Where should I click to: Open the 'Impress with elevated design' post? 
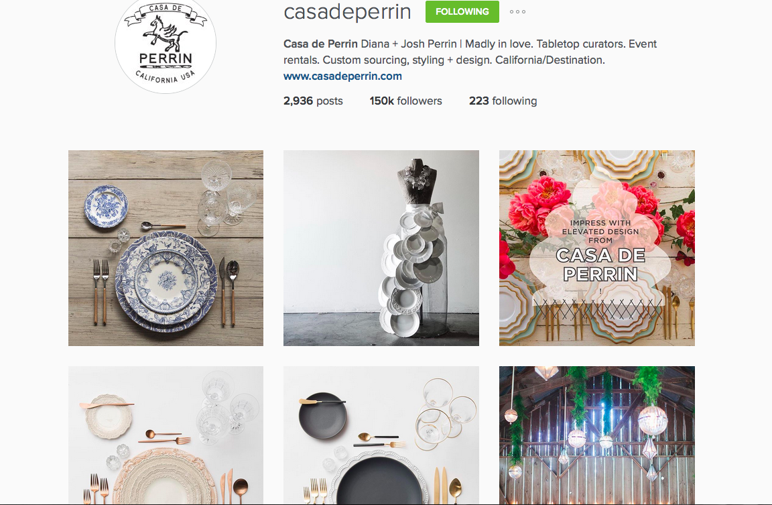596,248
